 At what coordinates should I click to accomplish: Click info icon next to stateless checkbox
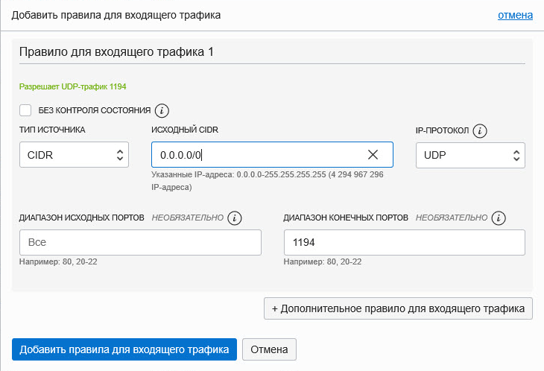point(162,110)
